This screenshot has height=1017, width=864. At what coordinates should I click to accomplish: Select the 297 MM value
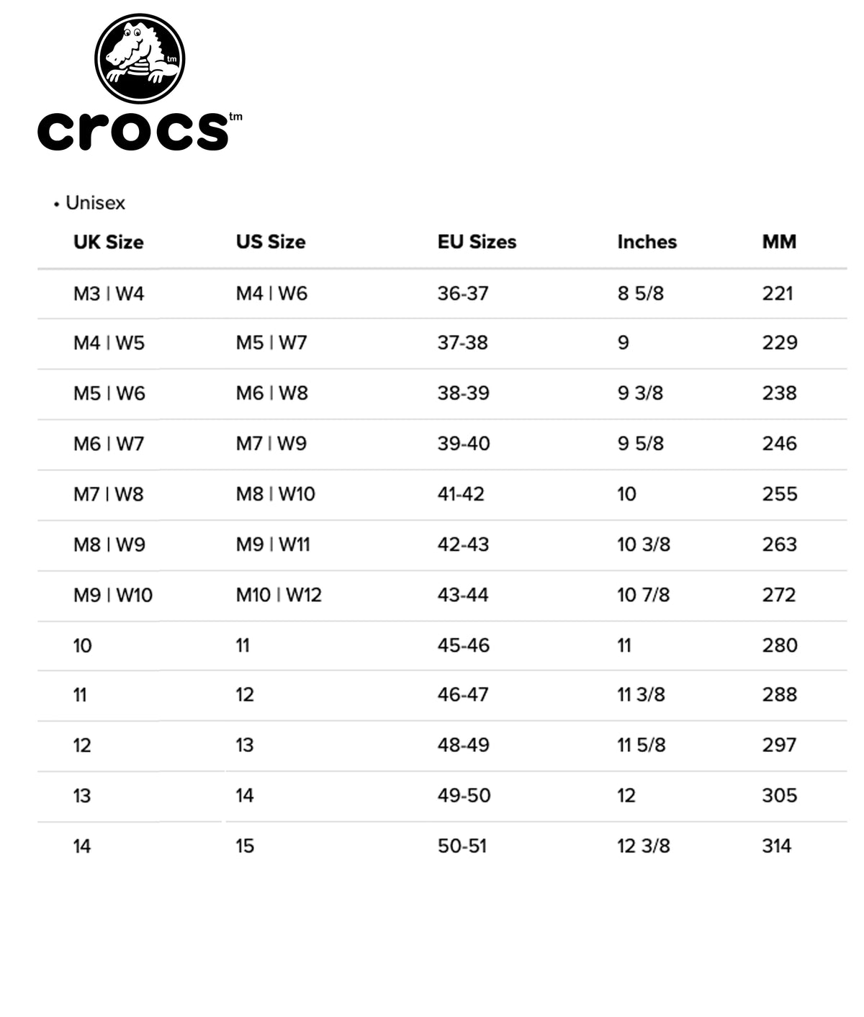(x=780, y=745)
